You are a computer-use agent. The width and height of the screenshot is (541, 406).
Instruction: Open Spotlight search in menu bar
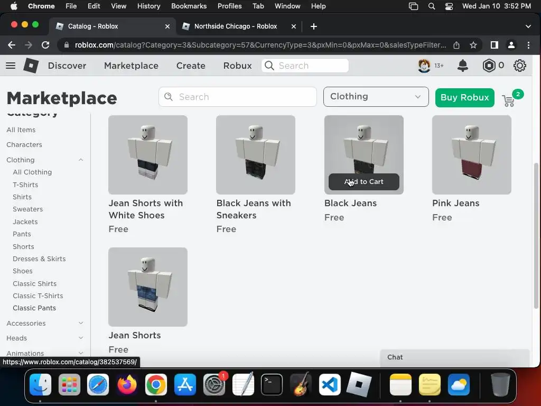pos(431,6)
